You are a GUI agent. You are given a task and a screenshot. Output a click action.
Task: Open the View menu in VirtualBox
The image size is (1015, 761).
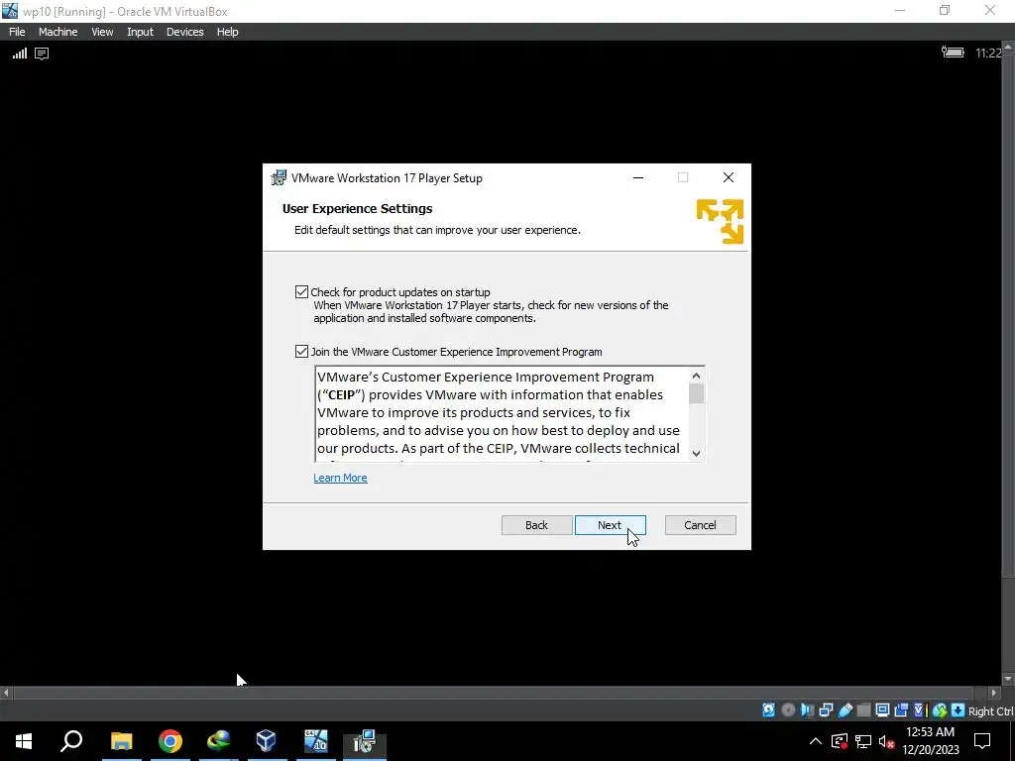point(102,32)
